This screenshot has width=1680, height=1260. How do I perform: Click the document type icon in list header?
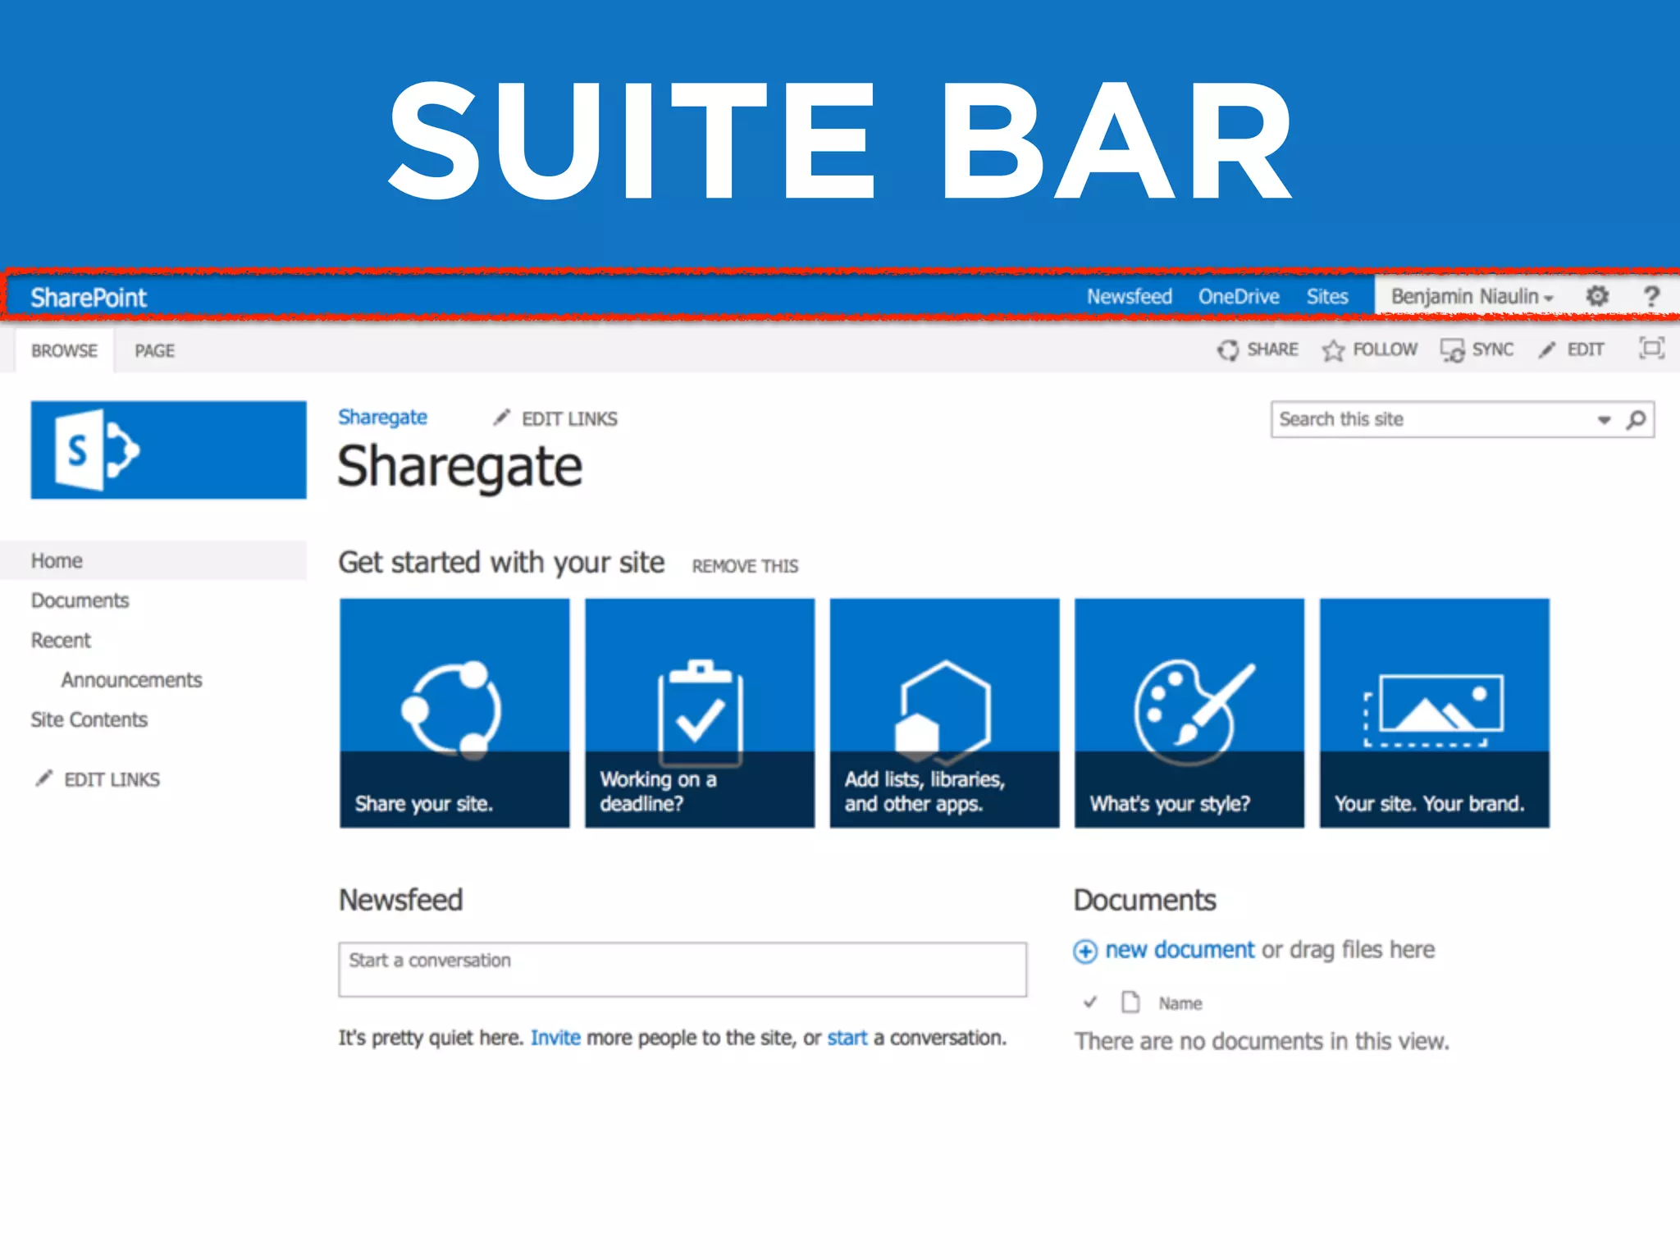tap(1130, 1002)
